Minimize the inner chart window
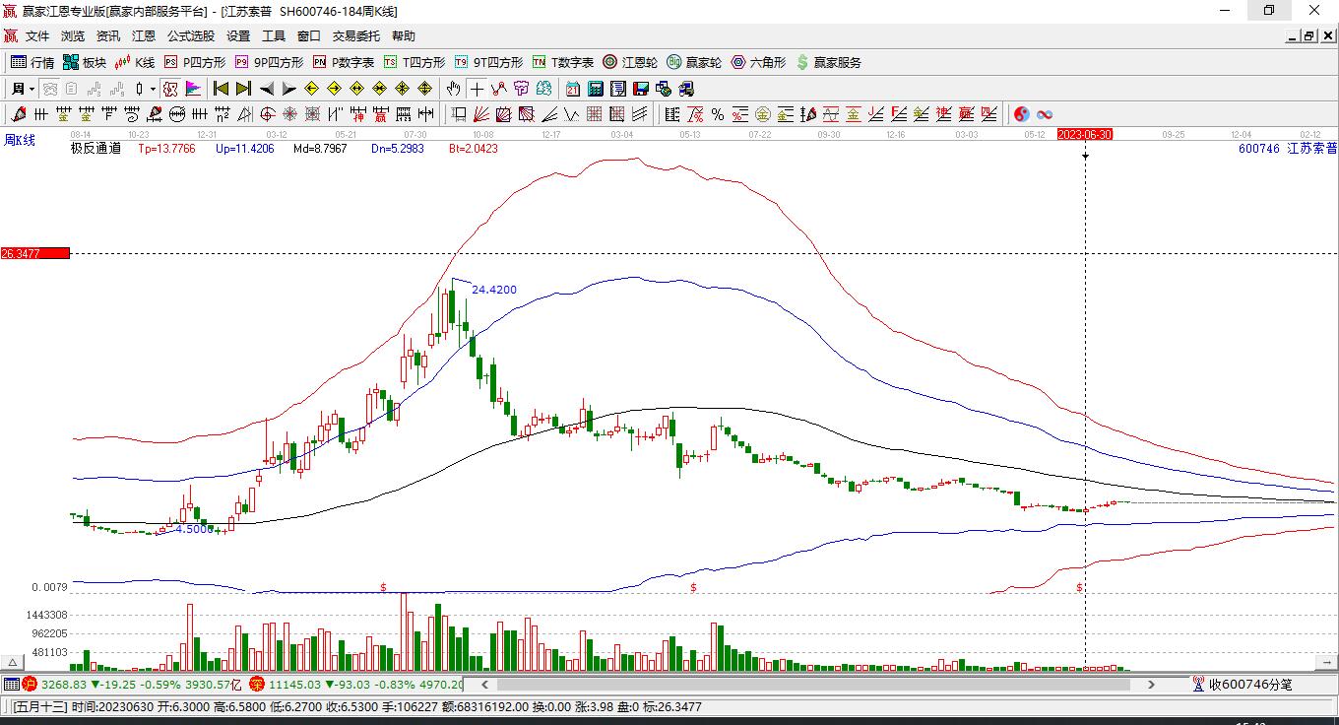The image size is (1339, 725). [x=1293, y=36]
